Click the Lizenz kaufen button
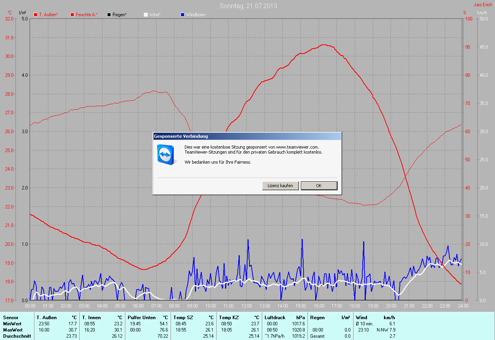The height and width of the screenshot is (340, 495). click(x=280, y=186)
